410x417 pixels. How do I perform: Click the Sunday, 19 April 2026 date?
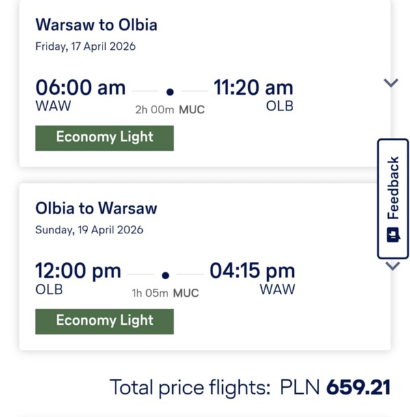90,230
